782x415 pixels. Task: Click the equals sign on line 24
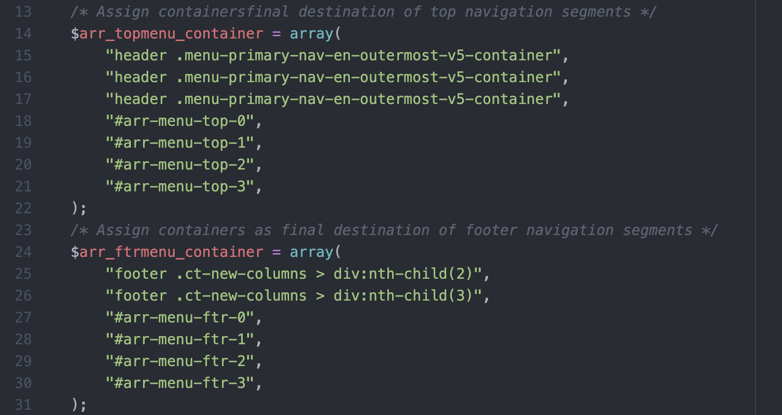point(276,252)
